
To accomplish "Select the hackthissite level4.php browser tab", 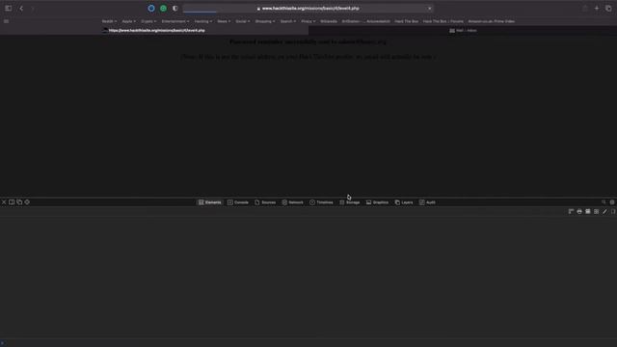I will click(x=154, y=30).
